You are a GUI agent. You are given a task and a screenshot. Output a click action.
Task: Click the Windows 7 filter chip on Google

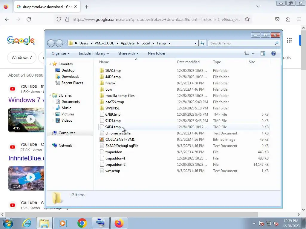click(x=22, y=58)
